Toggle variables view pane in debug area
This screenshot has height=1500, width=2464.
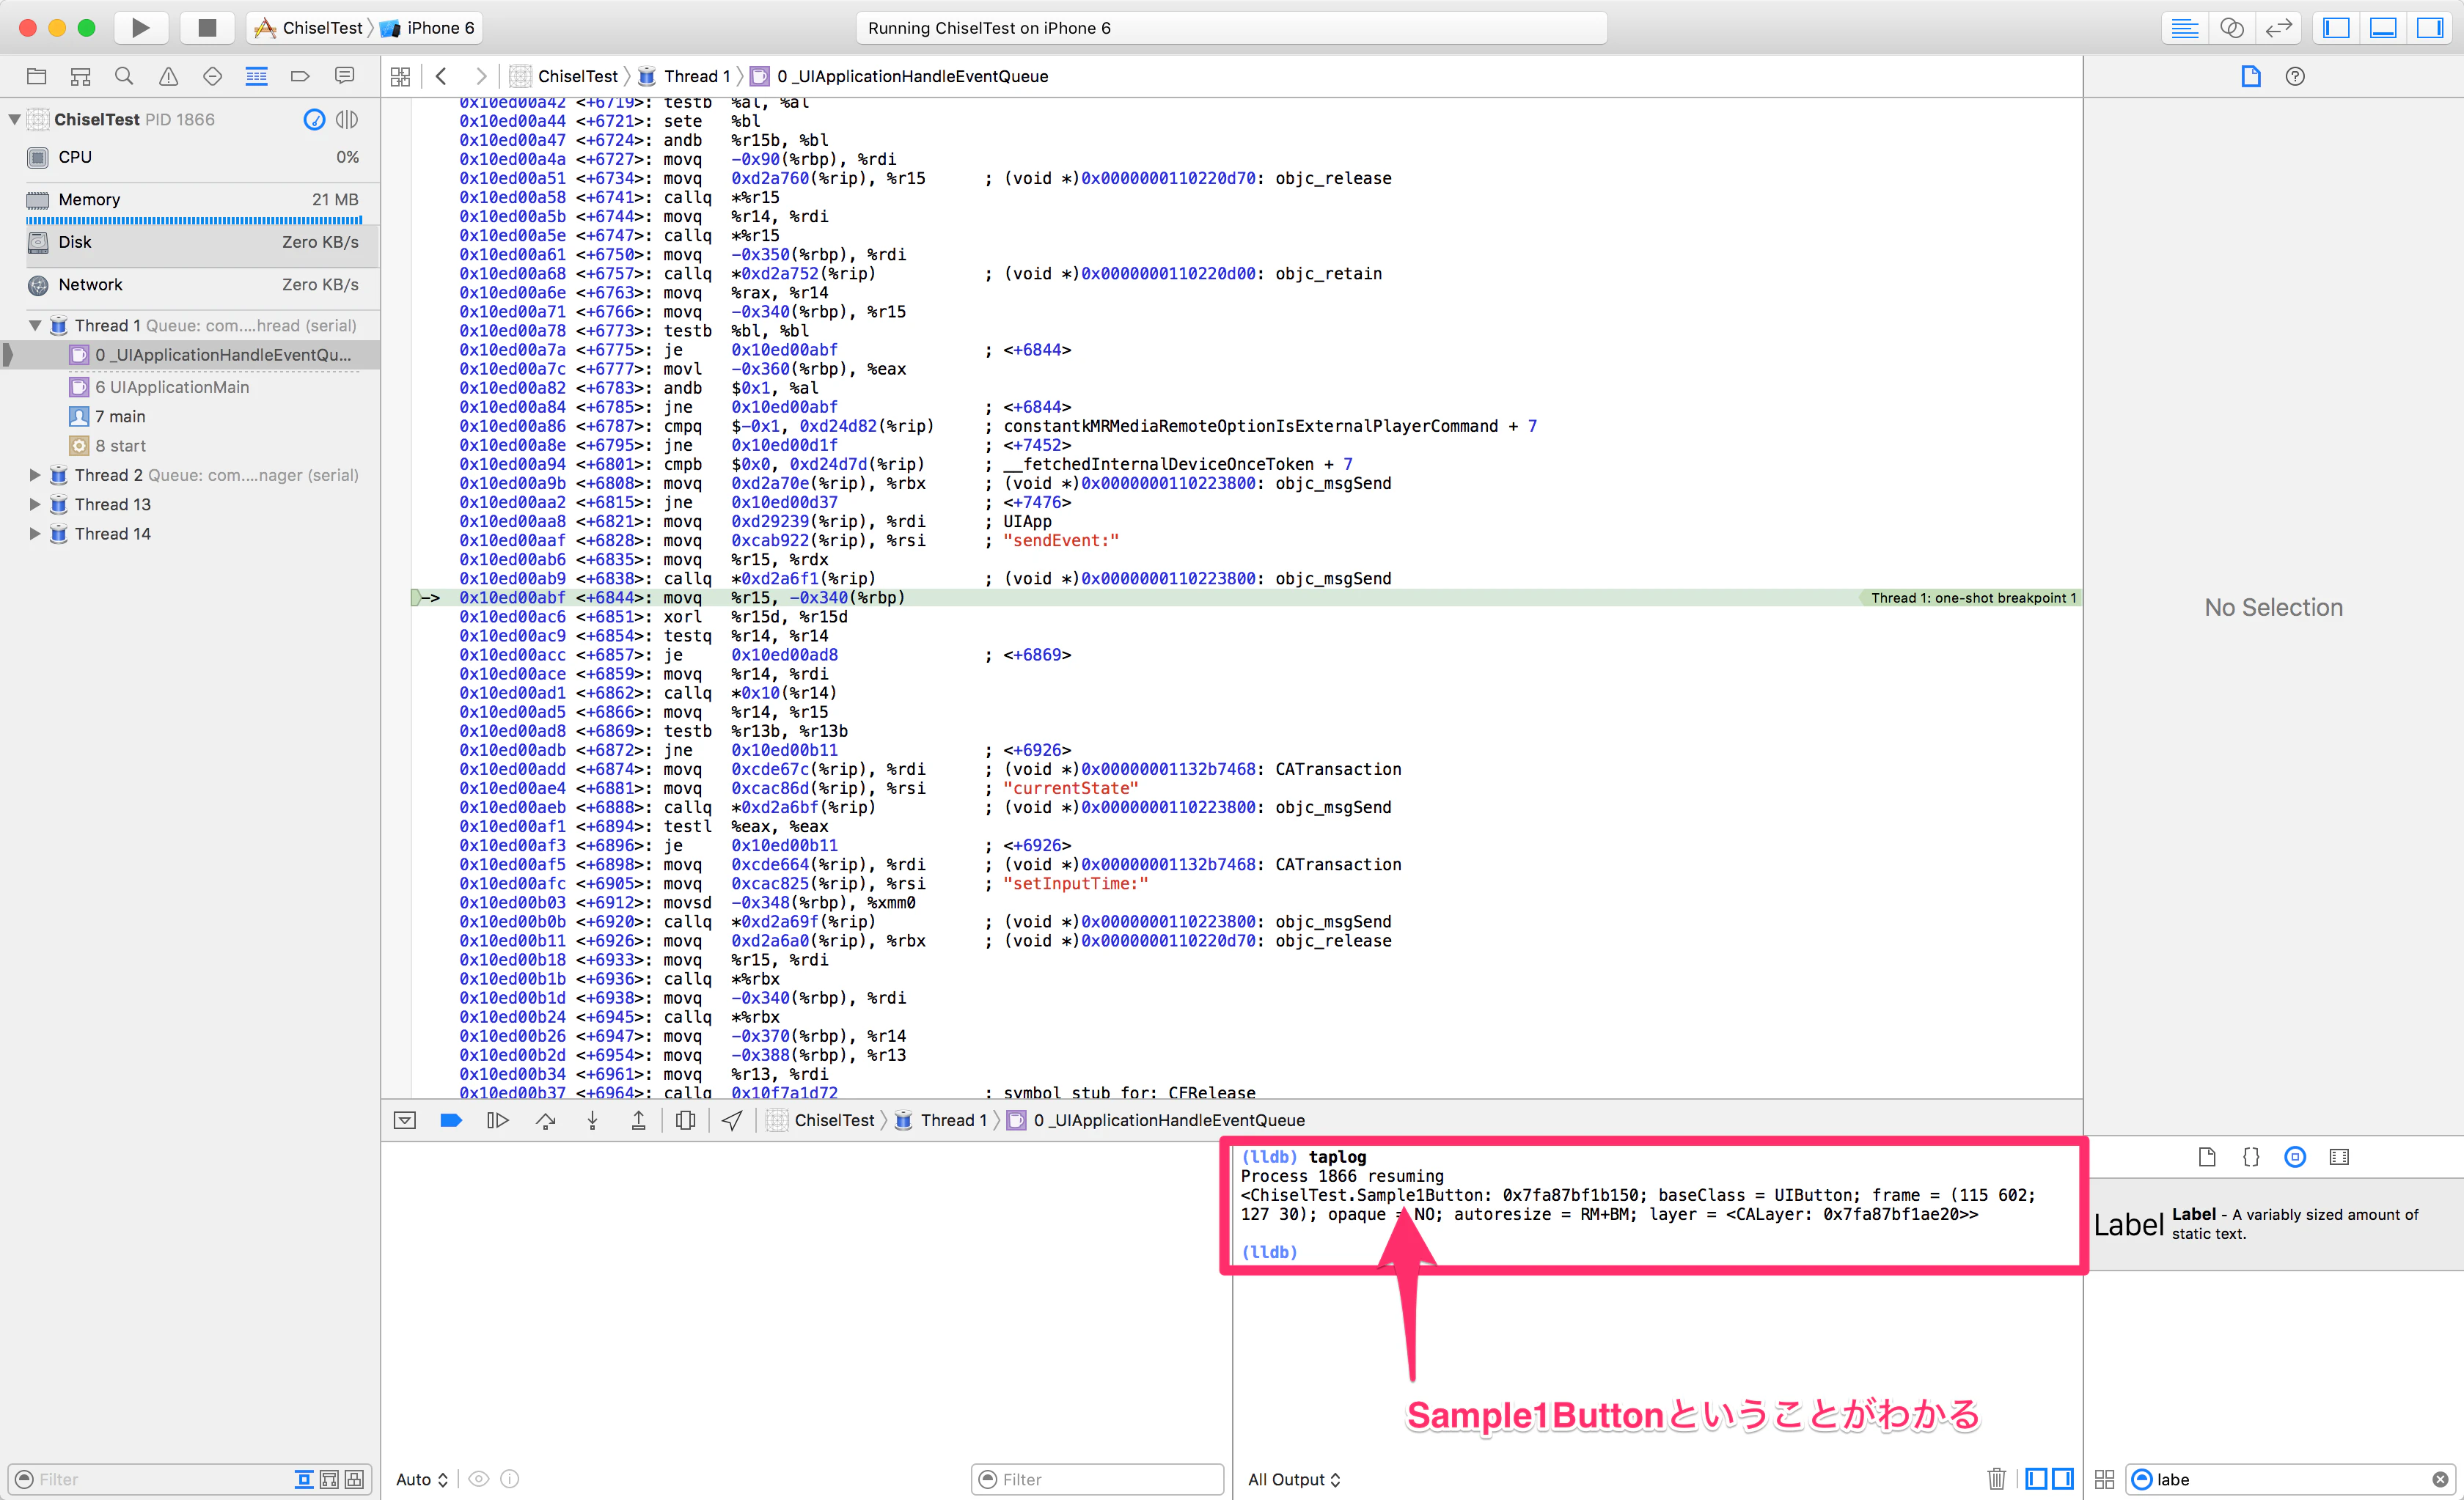click(x=2036, y=1478)
